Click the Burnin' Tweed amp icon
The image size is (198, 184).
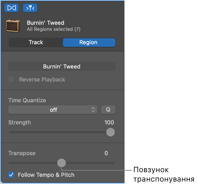[13, 26]
